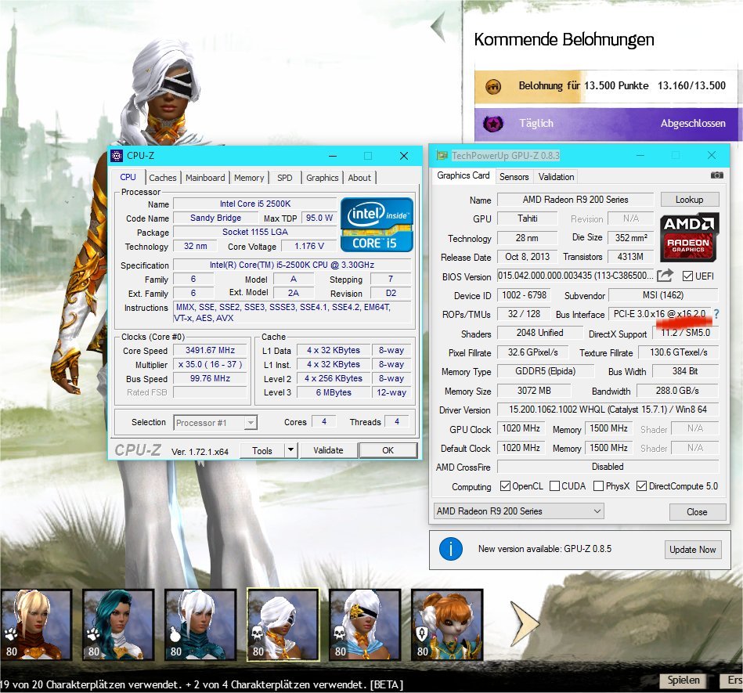Open the About tab in CPU-Z

pos(359,178)
